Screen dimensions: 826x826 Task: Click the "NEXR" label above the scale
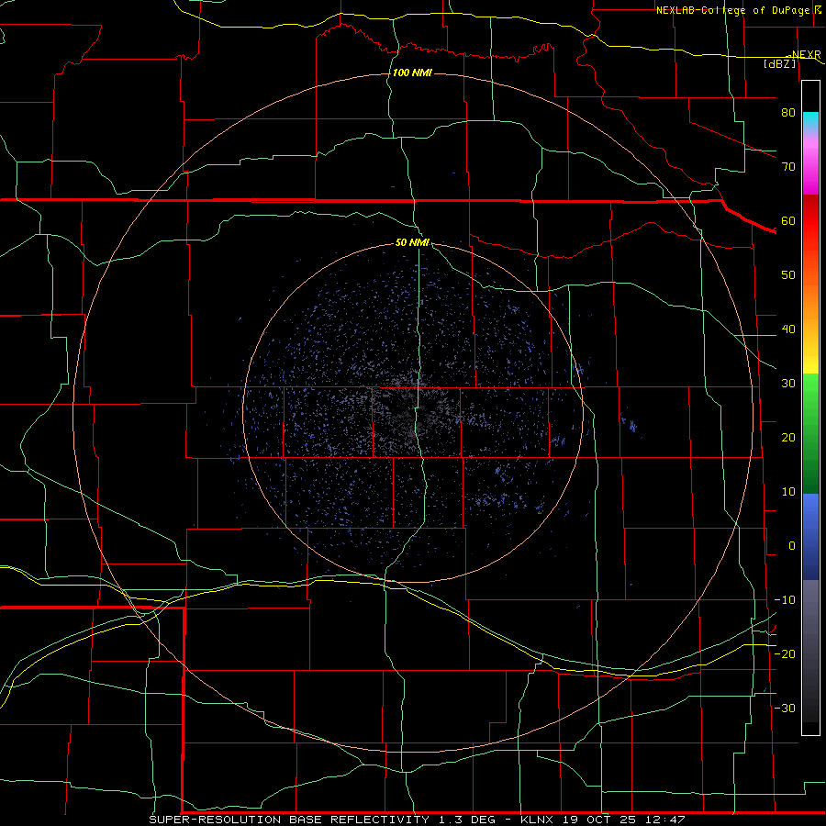806,55
